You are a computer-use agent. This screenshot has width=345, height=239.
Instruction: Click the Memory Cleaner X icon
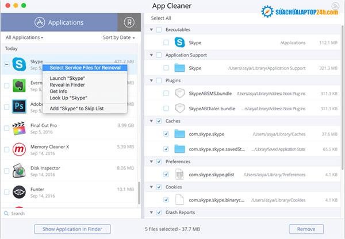pos(20,149)
